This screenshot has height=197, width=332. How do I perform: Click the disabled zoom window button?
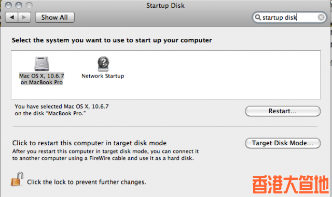click(x=29, y=5)
